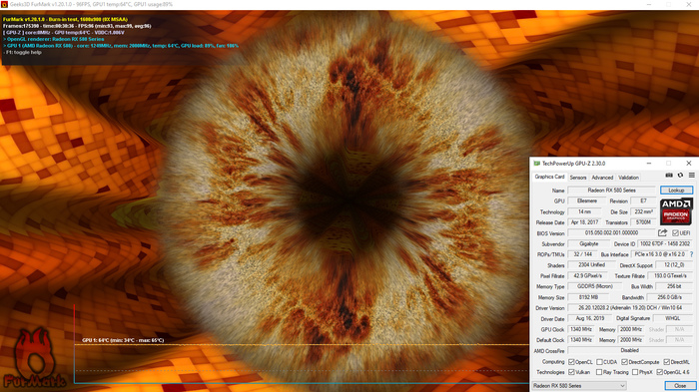Click the Subvendor value Gigabyte

[588, 243]
